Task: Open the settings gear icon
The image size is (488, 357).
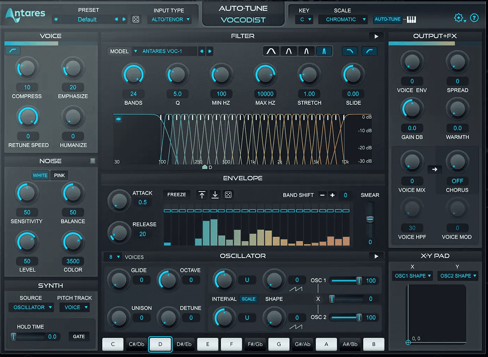Action: (x=459, y=17)
